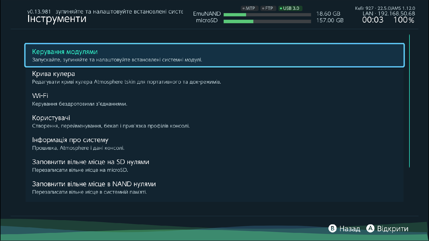429x241 pixels.
Task: Click the description about Atmosphere tskin fan curves
Action: [x=126, y=82]
